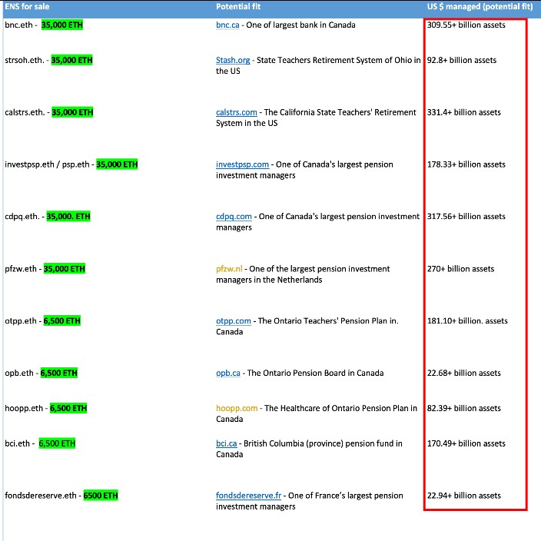Open the bci.ca link
This screenshot has height=541, width=541.
click(227, 444)
